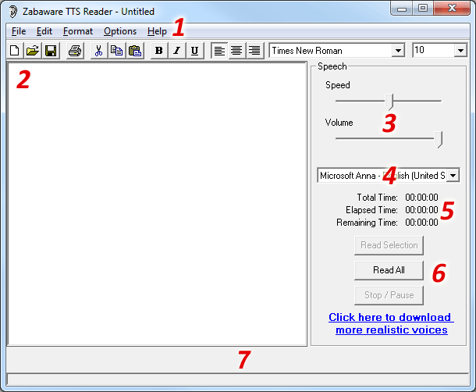The width and height of the screenshot is (476, 392).
Task: Center-align the text
Action: pyautogui.click(x=236, y=51)
